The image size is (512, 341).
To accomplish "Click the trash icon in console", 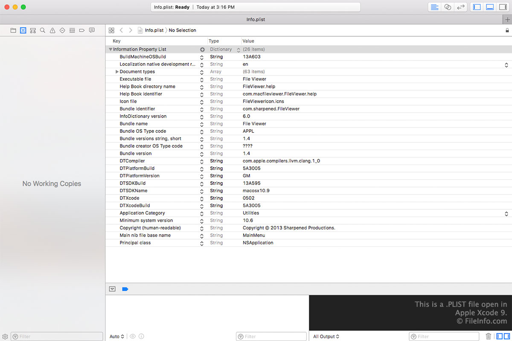I will coord(489,336).
